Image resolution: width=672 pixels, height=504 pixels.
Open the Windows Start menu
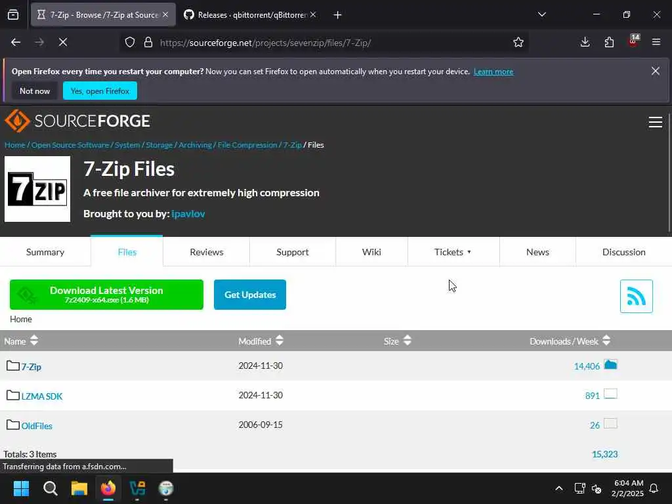tap(21, 488)
